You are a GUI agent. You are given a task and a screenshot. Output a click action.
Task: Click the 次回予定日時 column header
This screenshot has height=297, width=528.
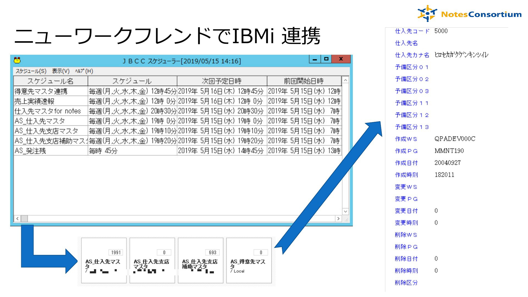(222, 81)
